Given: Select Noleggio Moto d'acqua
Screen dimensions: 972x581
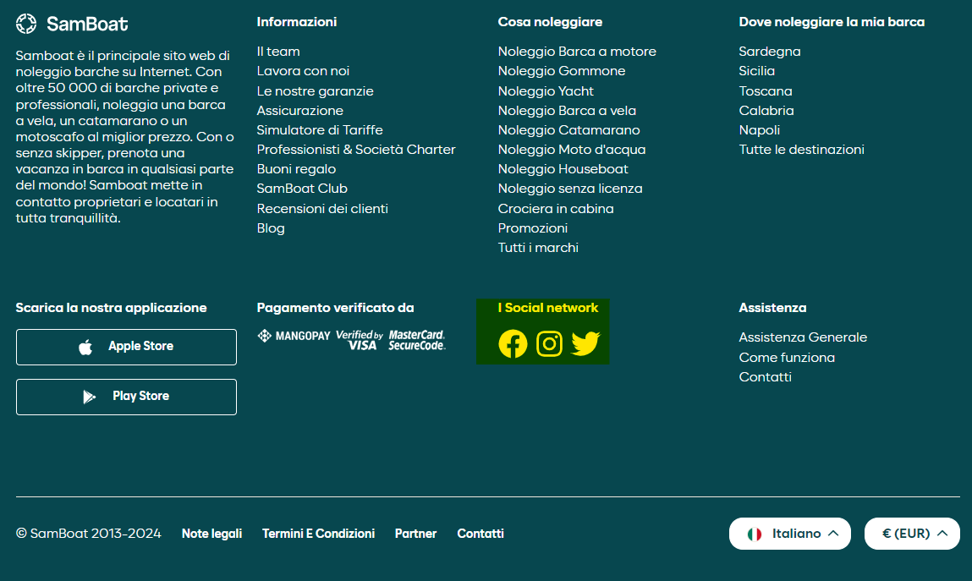Looking at the screenshot, I should pyautogui.click(x=572, y=150).
